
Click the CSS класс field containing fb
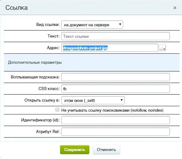(116, 89)
